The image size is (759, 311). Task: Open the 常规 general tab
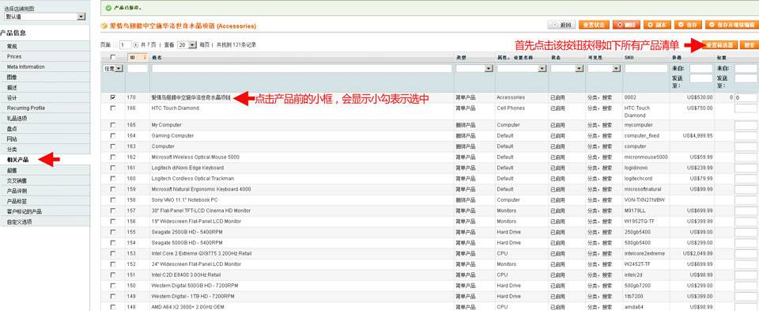[45, 46]
